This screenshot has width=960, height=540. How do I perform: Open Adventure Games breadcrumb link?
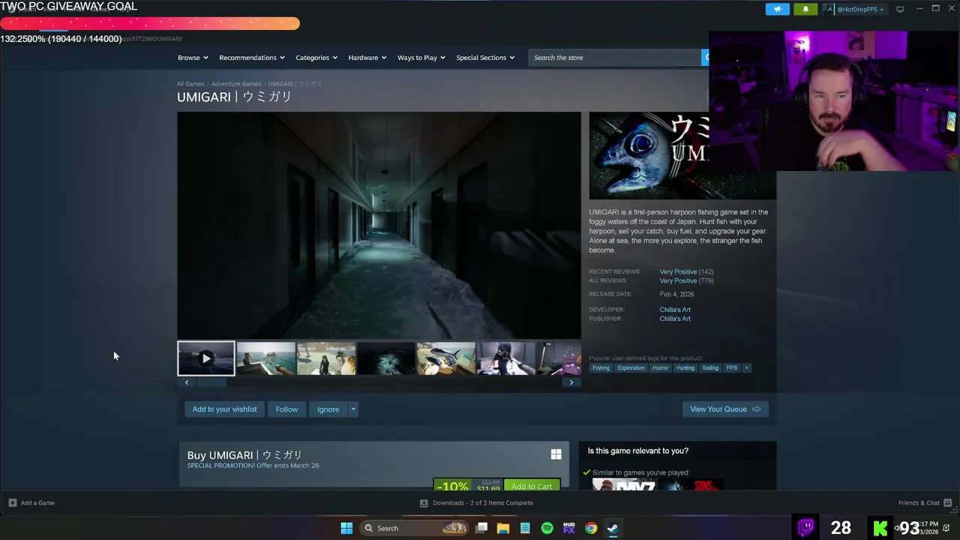(236, 84)
